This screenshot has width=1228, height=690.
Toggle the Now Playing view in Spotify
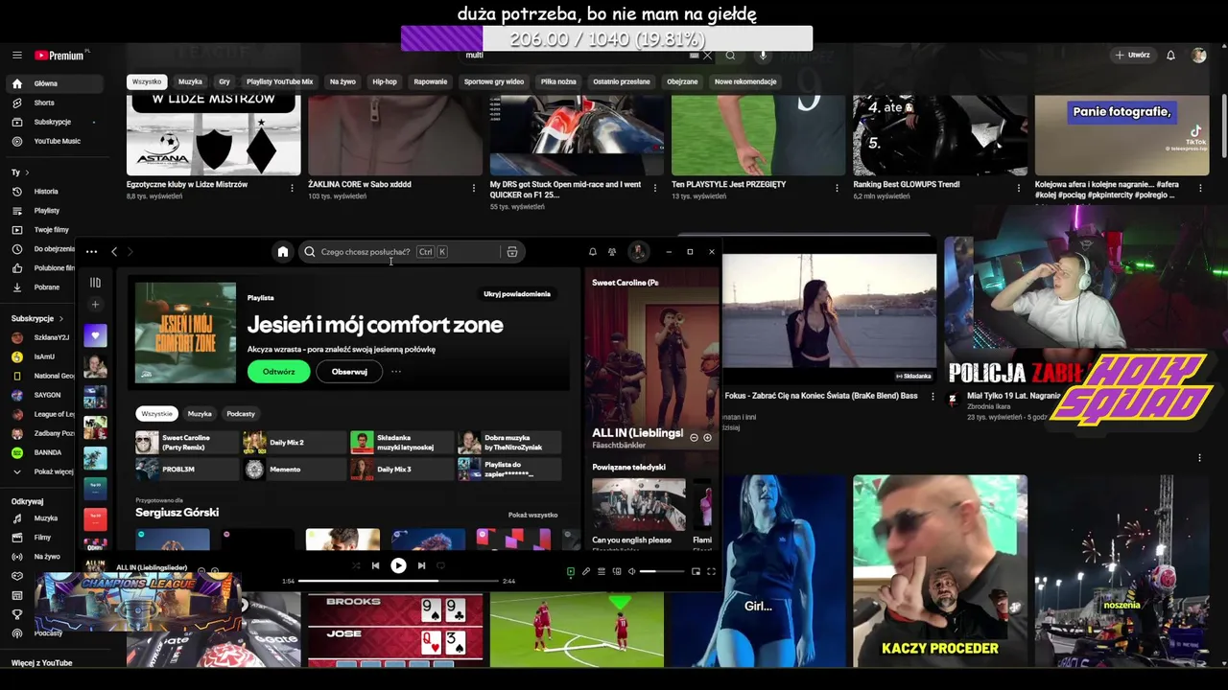click(571, 571)
